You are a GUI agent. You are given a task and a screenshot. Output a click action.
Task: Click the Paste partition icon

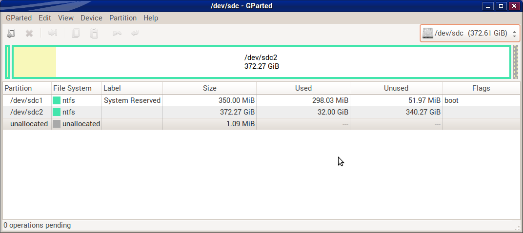tap(94, 33)
